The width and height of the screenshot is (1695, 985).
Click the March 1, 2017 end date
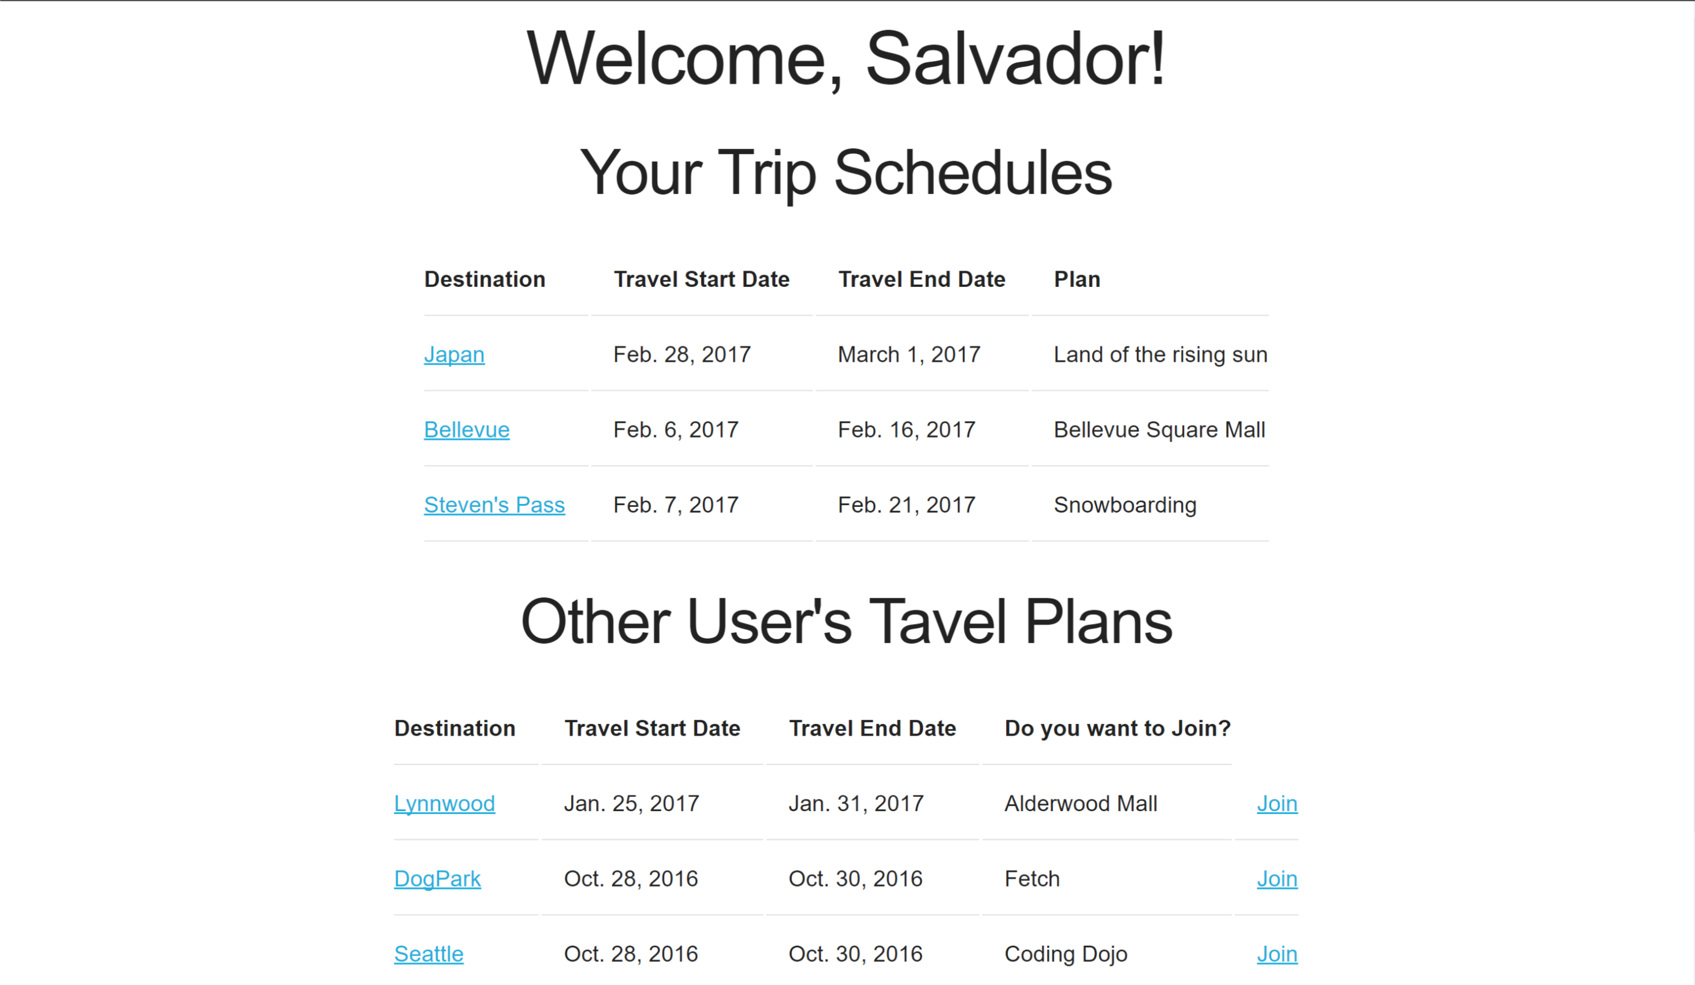(x=908, y=355)
